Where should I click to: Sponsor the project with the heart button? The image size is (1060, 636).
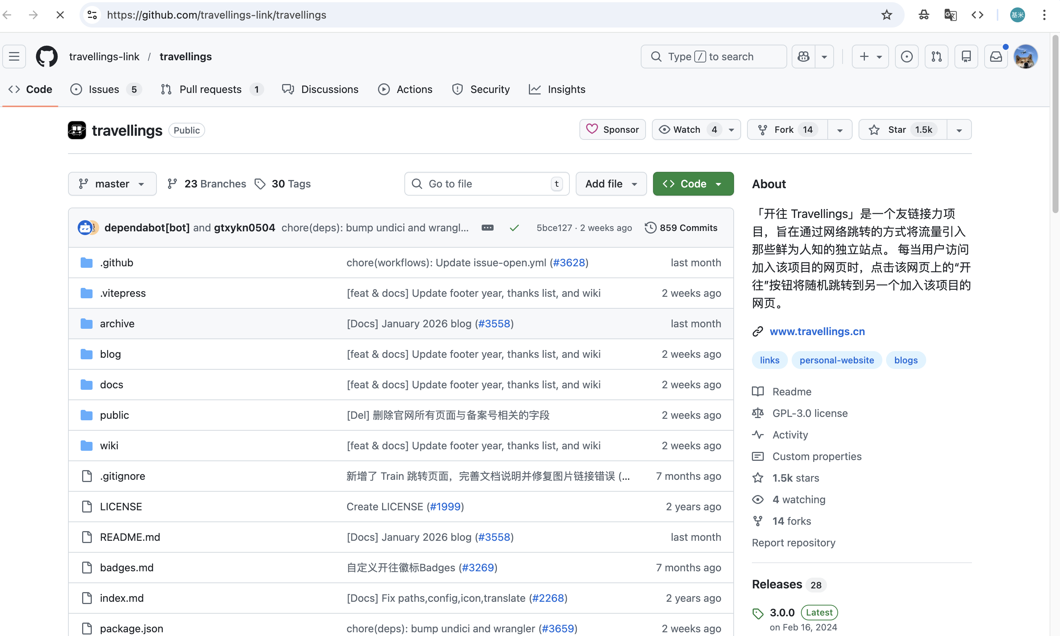coord(613,129)
